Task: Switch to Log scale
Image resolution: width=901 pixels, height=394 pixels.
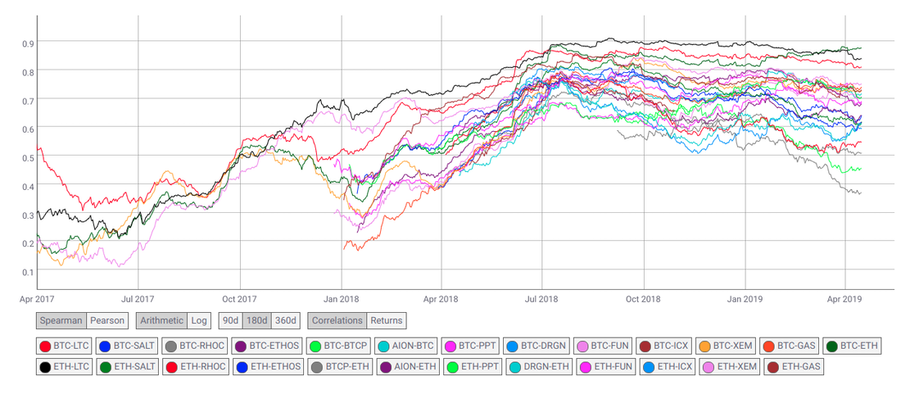Action: pos(199,320)
